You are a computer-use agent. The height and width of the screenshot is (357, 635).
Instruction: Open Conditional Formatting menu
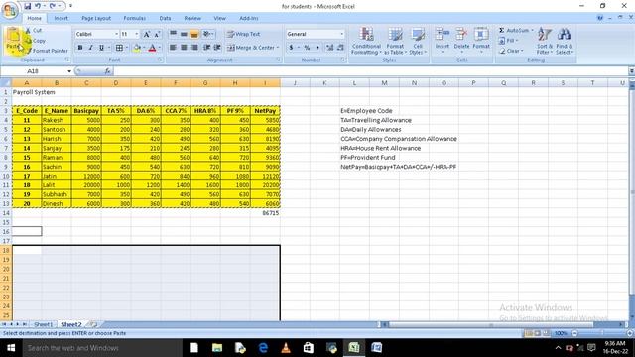[x=366, y=41]
